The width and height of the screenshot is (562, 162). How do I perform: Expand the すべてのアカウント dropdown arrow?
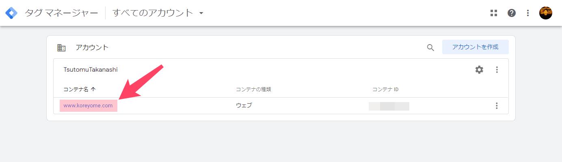click(x=201, y=13)
